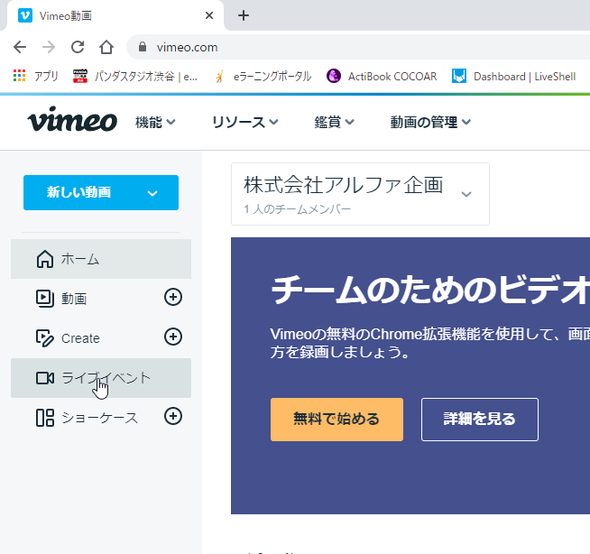Open the 新しい動画 dropdown chevron
Screen dimensions: 590x554
(152, 193)
